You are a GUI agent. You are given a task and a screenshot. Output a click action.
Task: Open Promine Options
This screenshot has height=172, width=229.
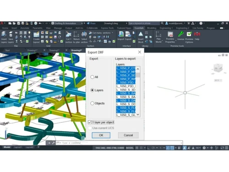click(189, 37)
